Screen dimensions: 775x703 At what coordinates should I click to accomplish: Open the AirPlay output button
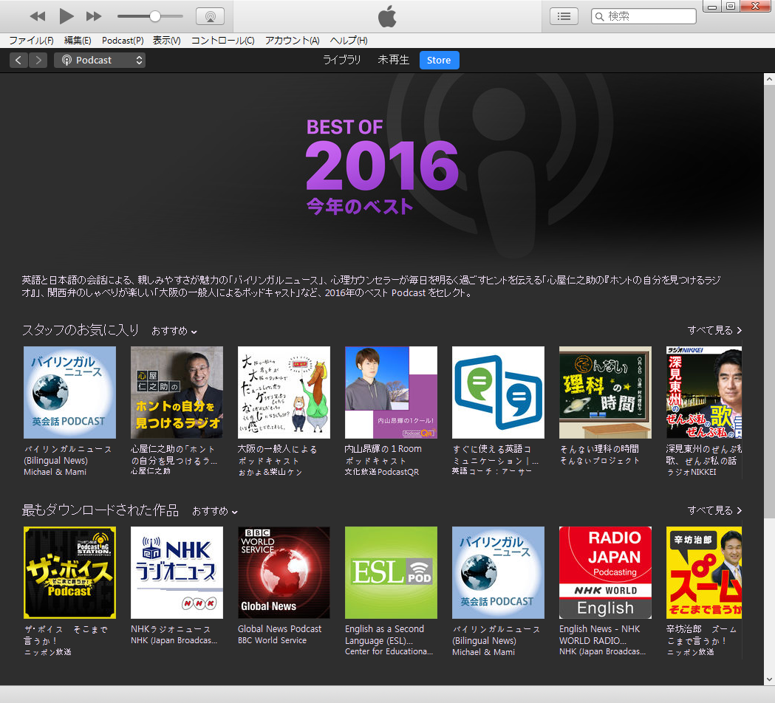pyautogui.click(x=210, y=16)
